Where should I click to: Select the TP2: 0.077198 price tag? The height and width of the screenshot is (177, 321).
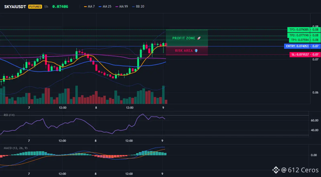pos(299,35)
